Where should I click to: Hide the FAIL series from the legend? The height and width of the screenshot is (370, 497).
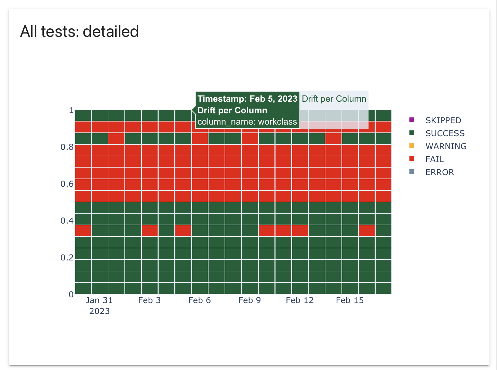pyautogui.click(x=434, y=159)
